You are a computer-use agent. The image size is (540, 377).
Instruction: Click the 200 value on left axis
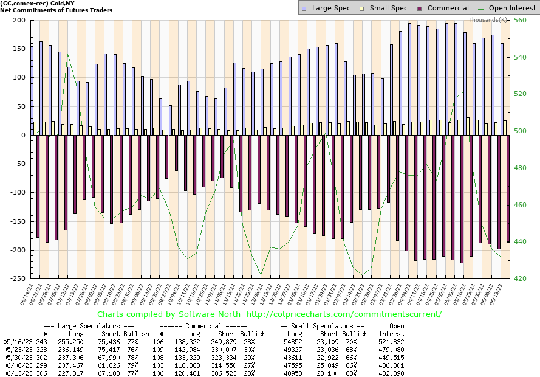[19, 20]
